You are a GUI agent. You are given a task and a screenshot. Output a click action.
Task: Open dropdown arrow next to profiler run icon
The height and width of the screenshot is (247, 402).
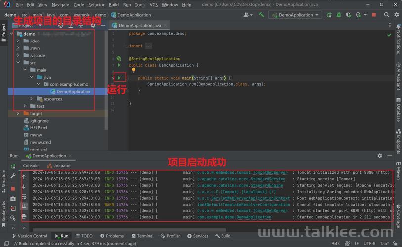click(x=365, y=15)
